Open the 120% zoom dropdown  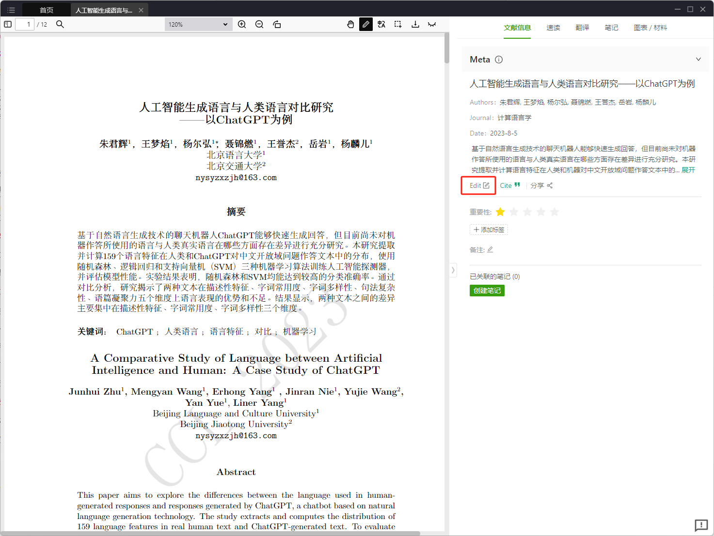pyautogui.click(x=199, y=24)
